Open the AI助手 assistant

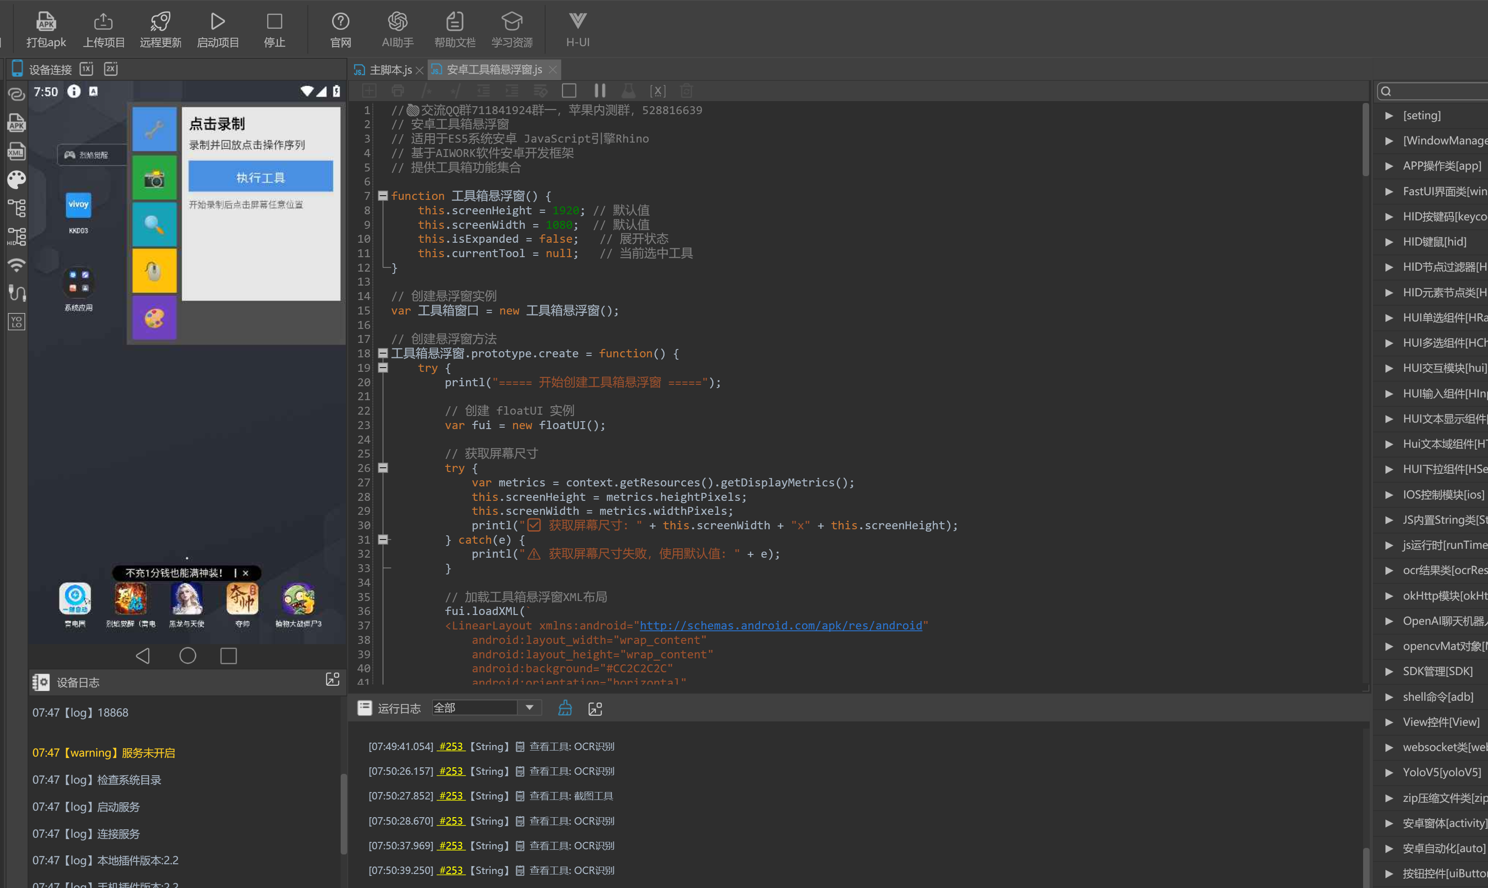(398, 22)
